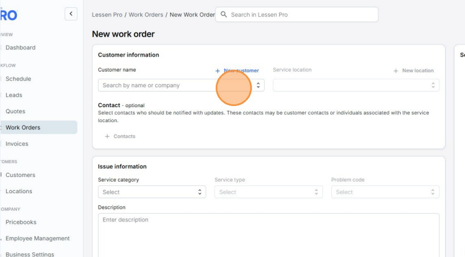Click the plus icon beside Contacts
The width and height of the screenshot is (465, 257).
coord(108,137)
